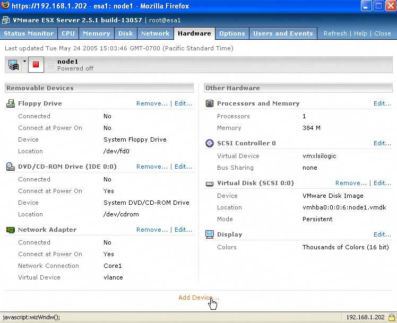Switch to the Status Monitor tab
This screenshot has width=397, height=323.
tap(29, 33)
